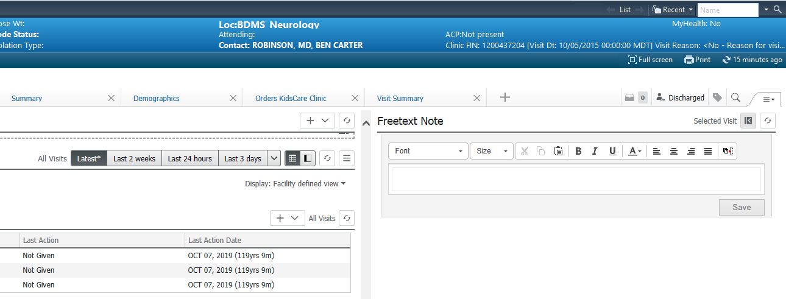Open the font color picker

635,151
